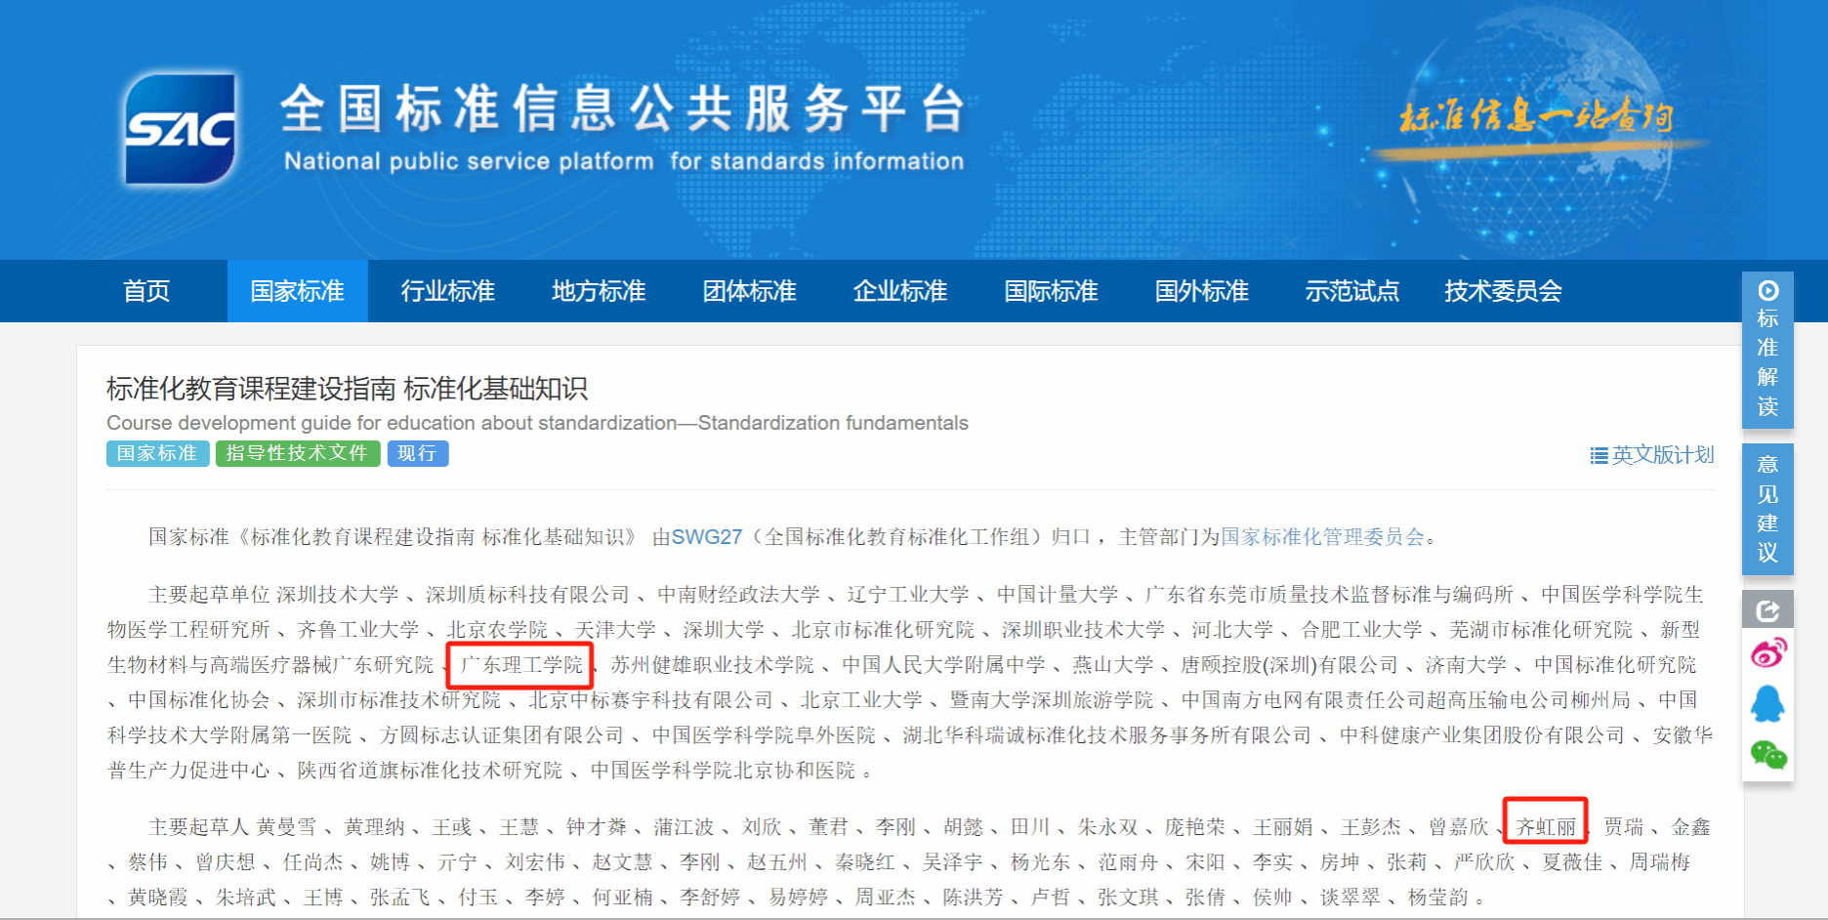
Task: Share via the QQ penguin icon
Action: pos(1767,703)
